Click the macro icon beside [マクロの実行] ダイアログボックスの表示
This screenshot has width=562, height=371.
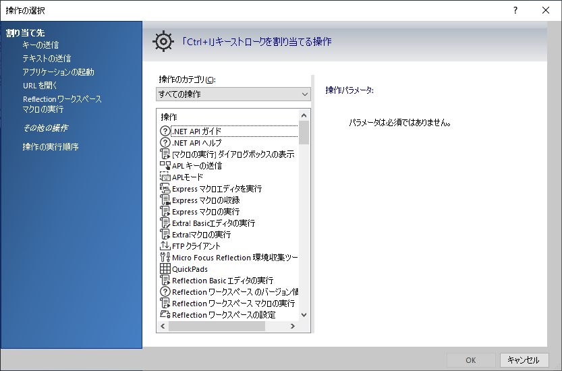[165, 154]
